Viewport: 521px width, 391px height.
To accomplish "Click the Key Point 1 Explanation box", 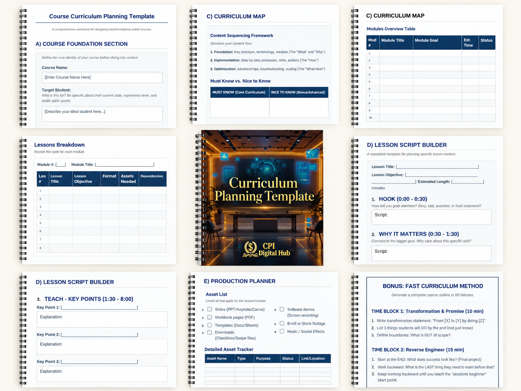I will pyautogui.click(x=102, y=319).
